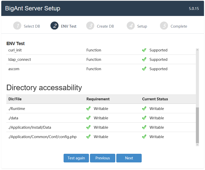
Task: Click the Current Status checkmark for config.php row
Action: point(144,137)
